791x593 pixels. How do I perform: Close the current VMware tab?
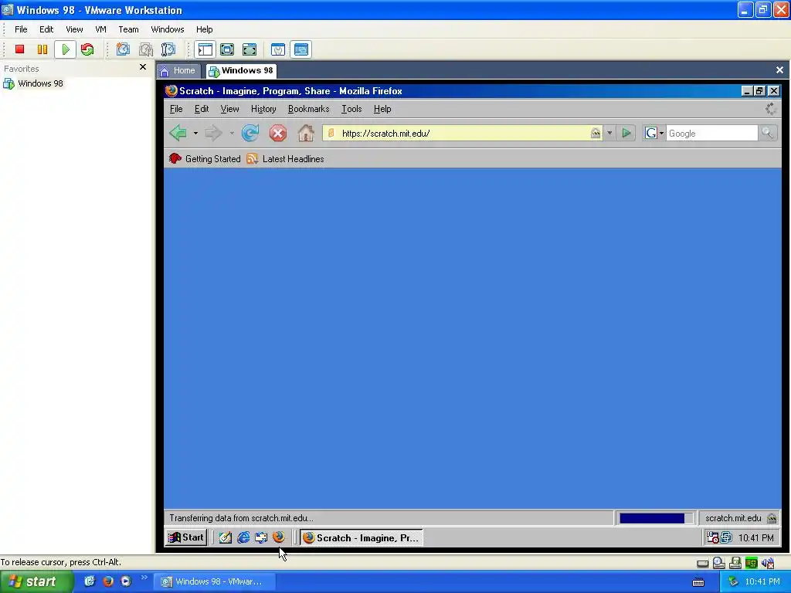779,70
